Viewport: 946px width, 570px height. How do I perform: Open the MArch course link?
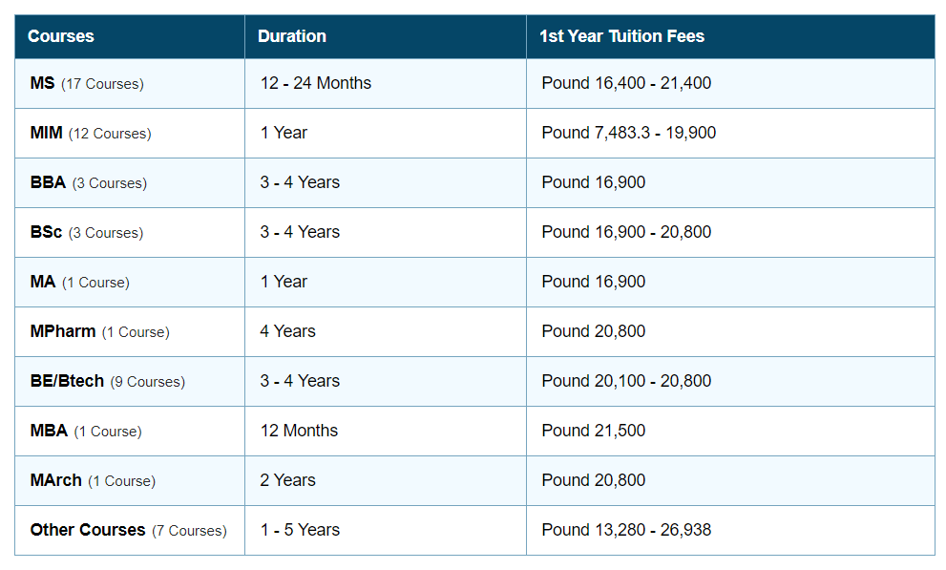(x=56, y=480)
